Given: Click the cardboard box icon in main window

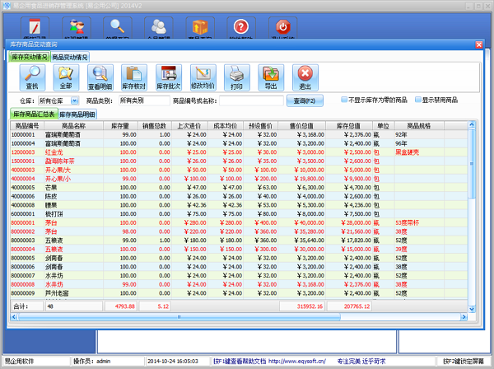Looking at the screenshot, I should pyautogui.click(x=200, y=28).
